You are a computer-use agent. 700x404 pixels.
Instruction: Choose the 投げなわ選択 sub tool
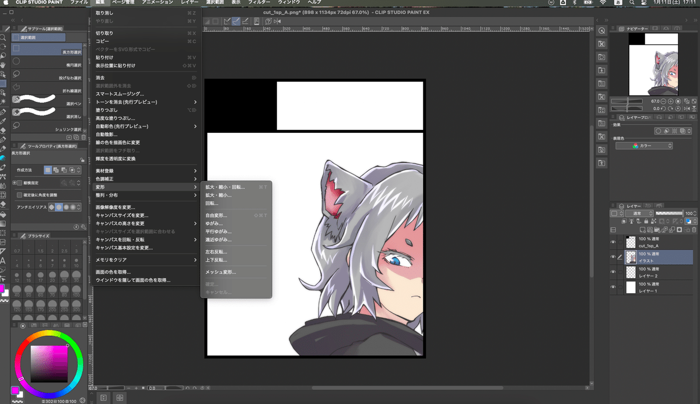click(x=47, y=75)
